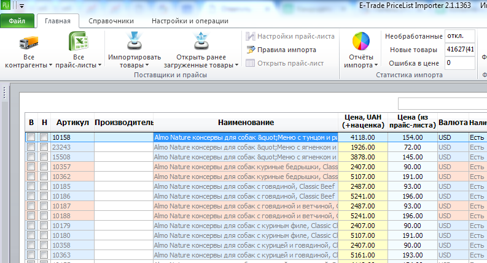Select the article cell 10188
The height and width of the screenshot is (263, 487).
(72, 216)
